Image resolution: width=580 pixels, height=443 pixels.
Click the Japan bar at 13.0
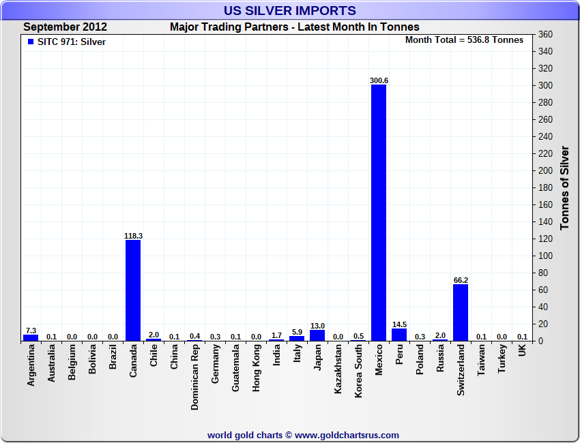coord(317,335)
